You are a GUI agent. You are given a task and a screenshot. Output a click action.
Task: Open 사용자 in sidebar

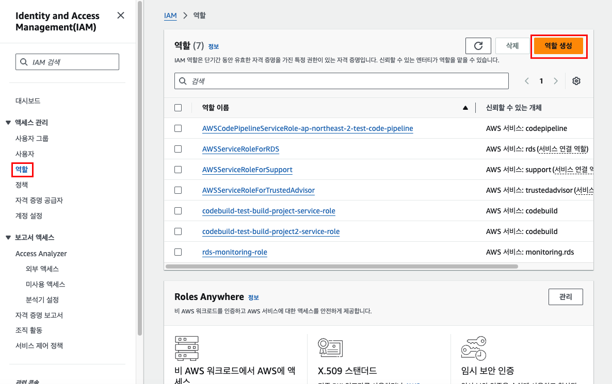pyautogui.click(x=25, y=154)
